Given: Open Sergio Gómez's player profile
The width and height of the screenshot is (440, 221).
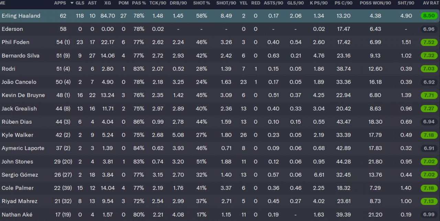Looking at the screenshot, I should (x=20, y=175).
